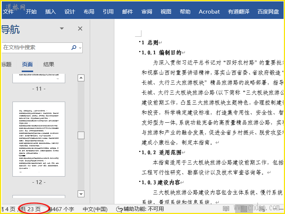The width and height of the screenshot is (285, 214).
Task: Click heading '1.0.1 编制目的'
Action: pos(161,53)
